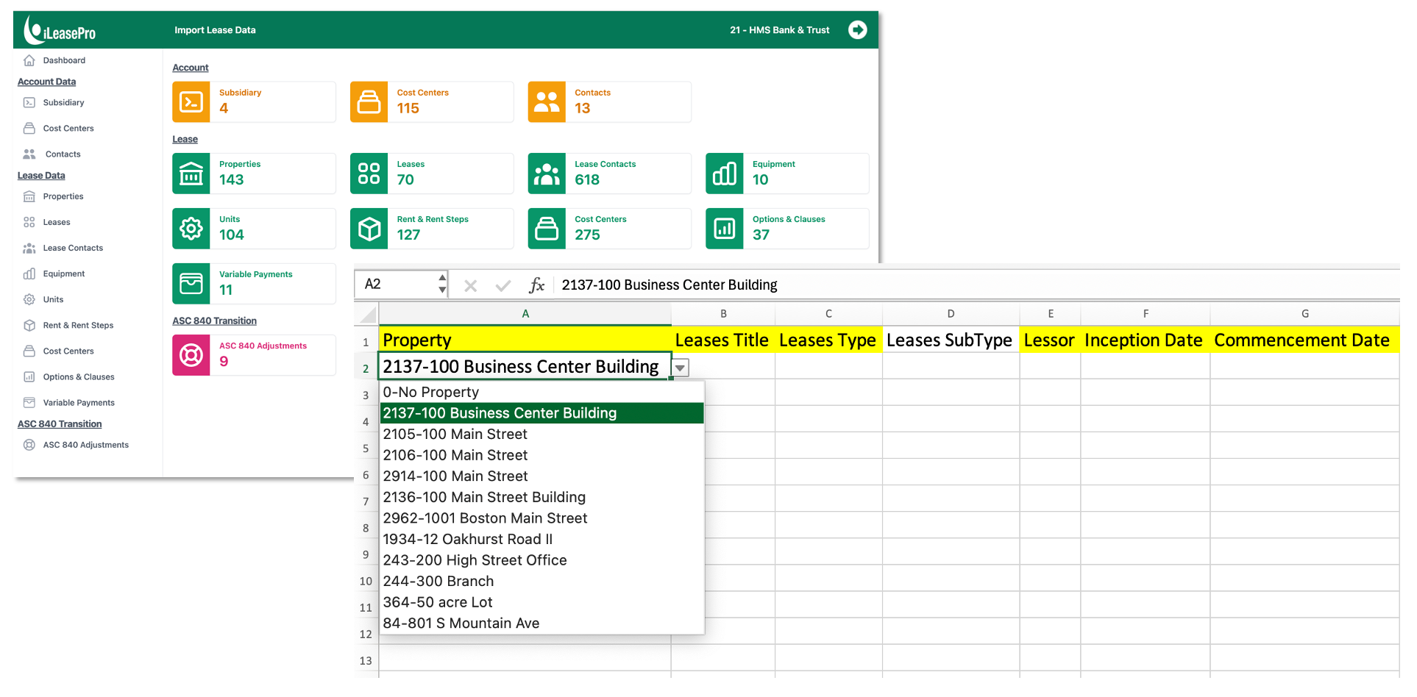Select column A header in spreadsheet
The width and height of the screenshot is (1417, 697).
coord(525,314)
